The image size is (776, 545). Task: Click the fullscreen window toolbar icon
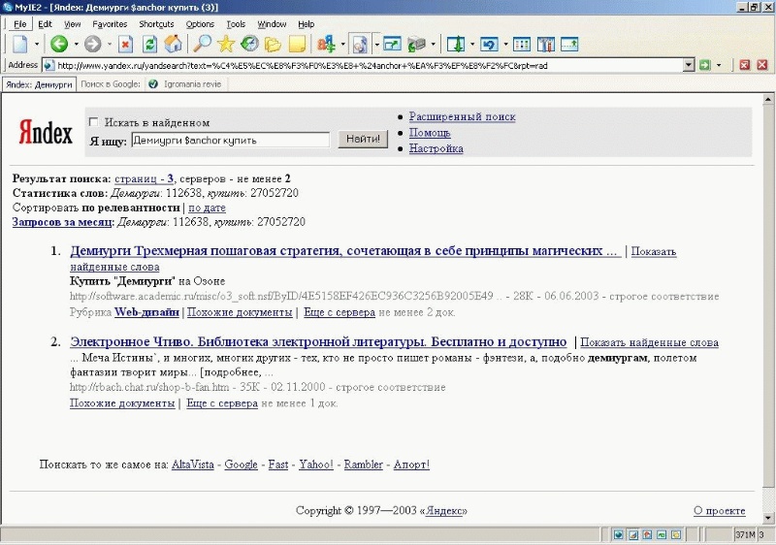pyautogui.click(x=392, y=45)
